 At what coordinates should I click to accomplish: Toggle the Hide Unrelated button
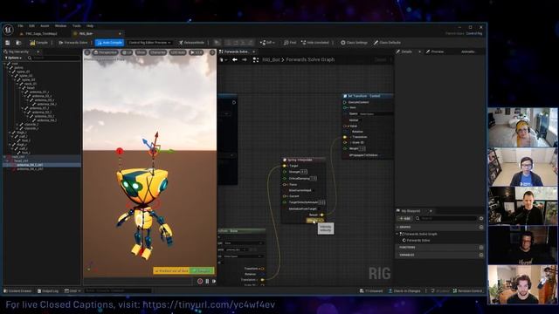(x=315, y=43)
